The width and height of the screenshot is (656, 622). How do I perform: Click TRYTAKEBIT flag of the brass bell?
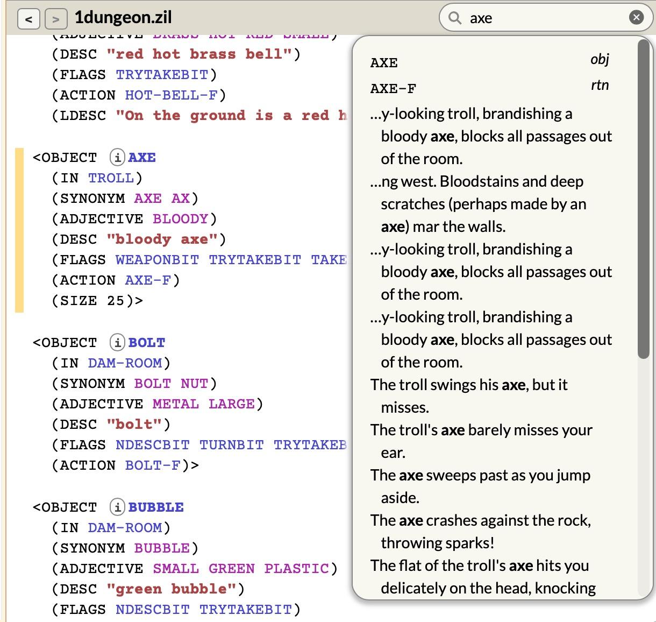pos(162,75)
